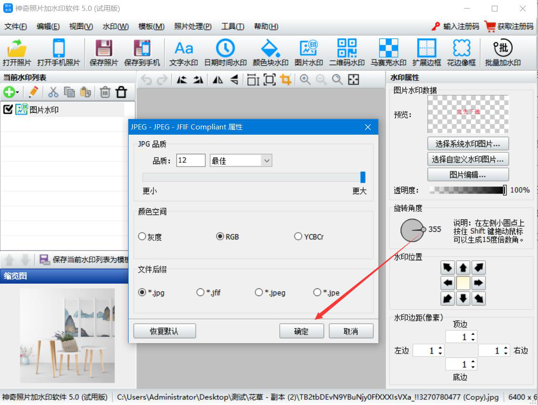
Task: Click the rotation angle dial
Action: click(x=412, y=230)
